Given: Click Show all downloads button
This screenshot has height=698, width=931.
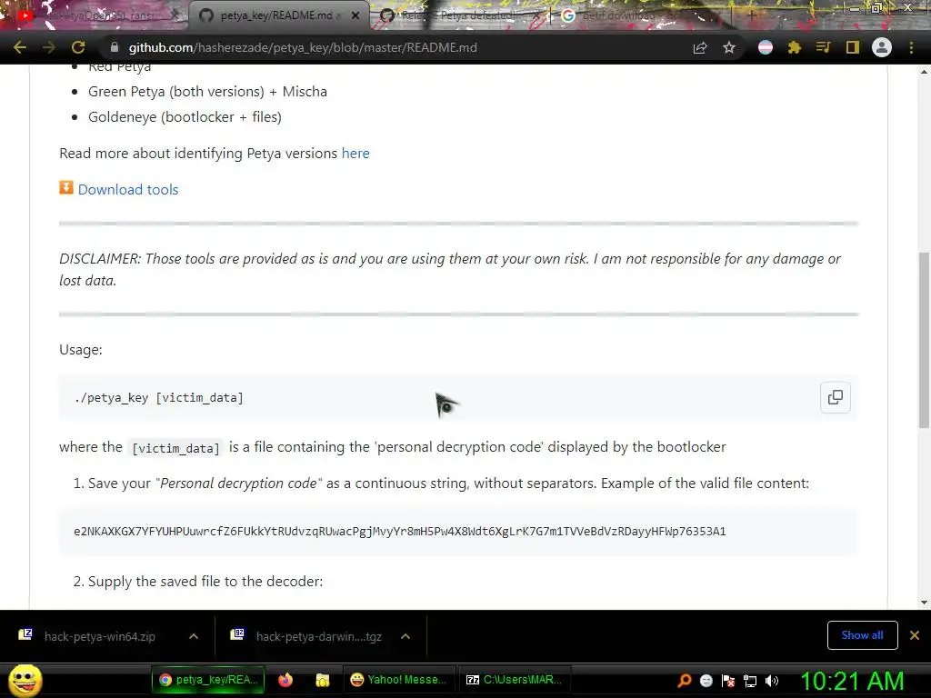Looking at the screenshot, I should [862, 635].
